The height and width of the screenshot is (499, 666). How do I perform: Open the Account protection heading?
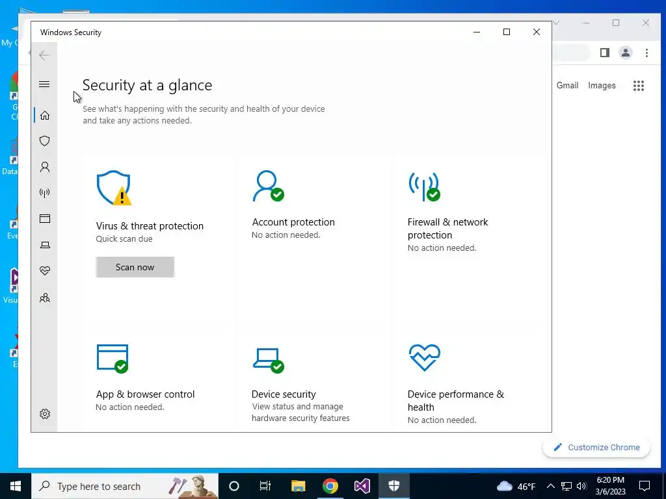pos(293,222)
